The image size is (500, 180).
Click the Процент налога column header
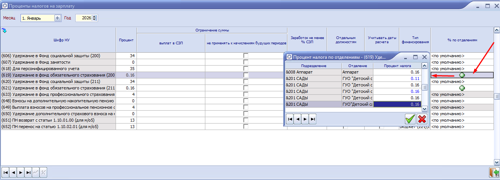397,66
